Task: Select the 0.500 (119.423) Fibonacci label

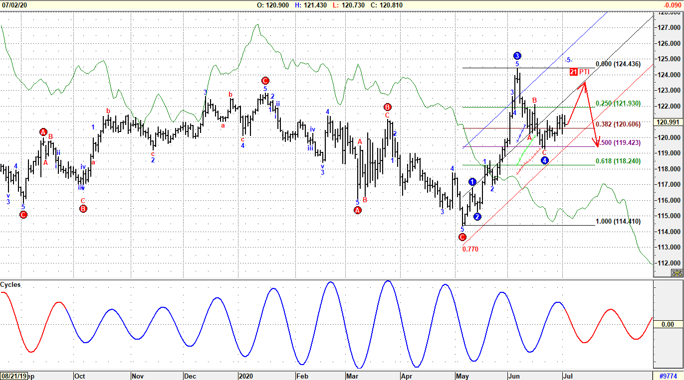Action: 618,142
